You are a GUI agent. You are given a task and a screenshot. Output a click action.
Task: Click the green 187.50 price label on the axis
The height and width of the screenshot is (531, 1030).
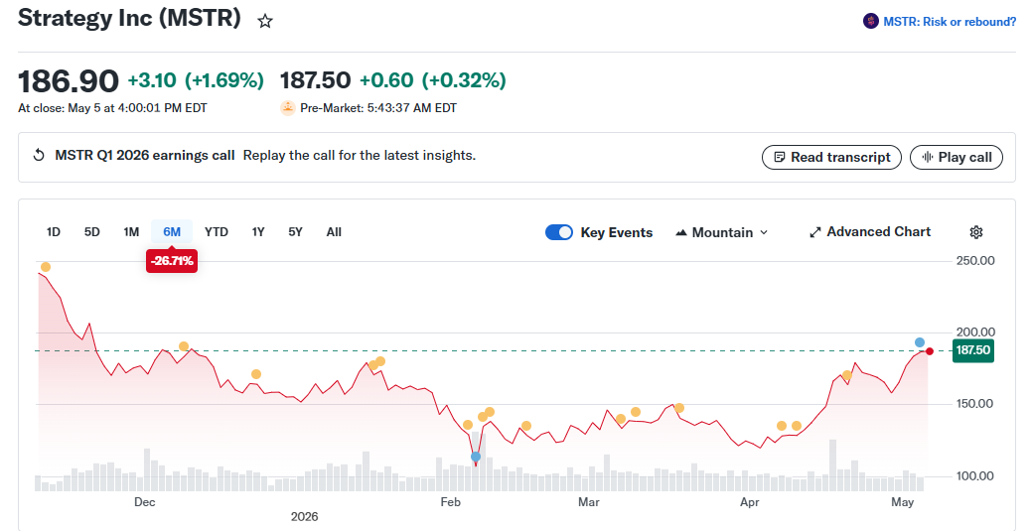click(972, 350)
